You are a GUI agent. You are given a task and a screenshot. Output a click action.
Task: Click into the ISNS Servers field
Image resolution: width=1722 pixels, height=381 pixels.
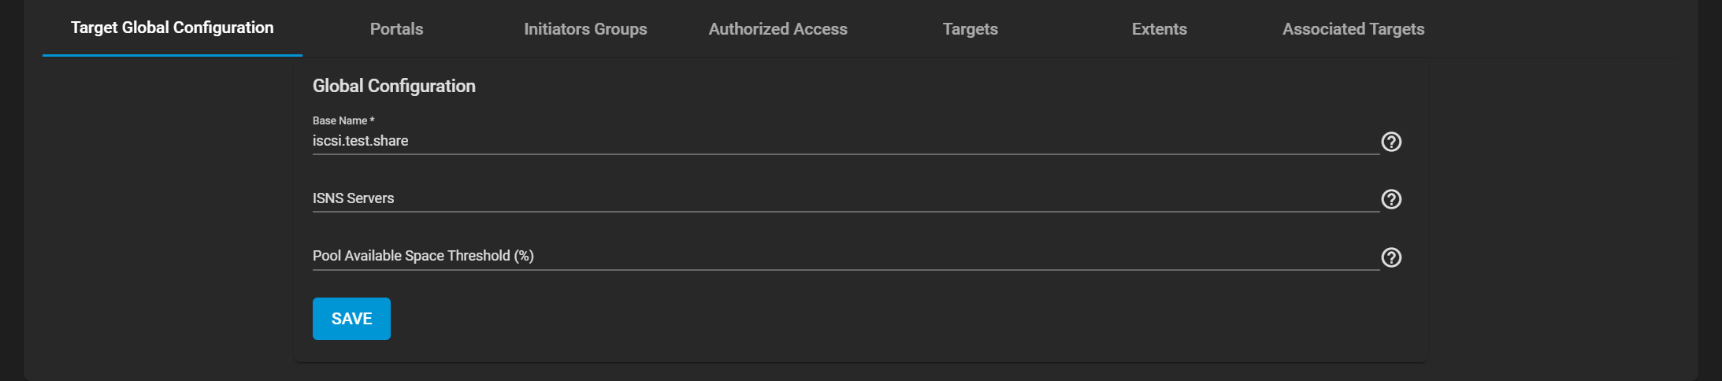pos(788,198)
